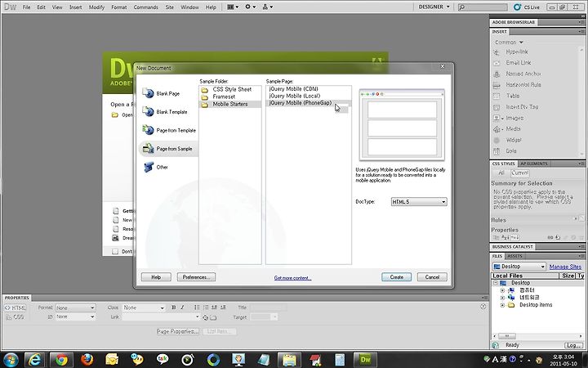The height and width of the screenshot is (368, 588).
Task: Open the Common category dropdown
Action: coord(509,42)
